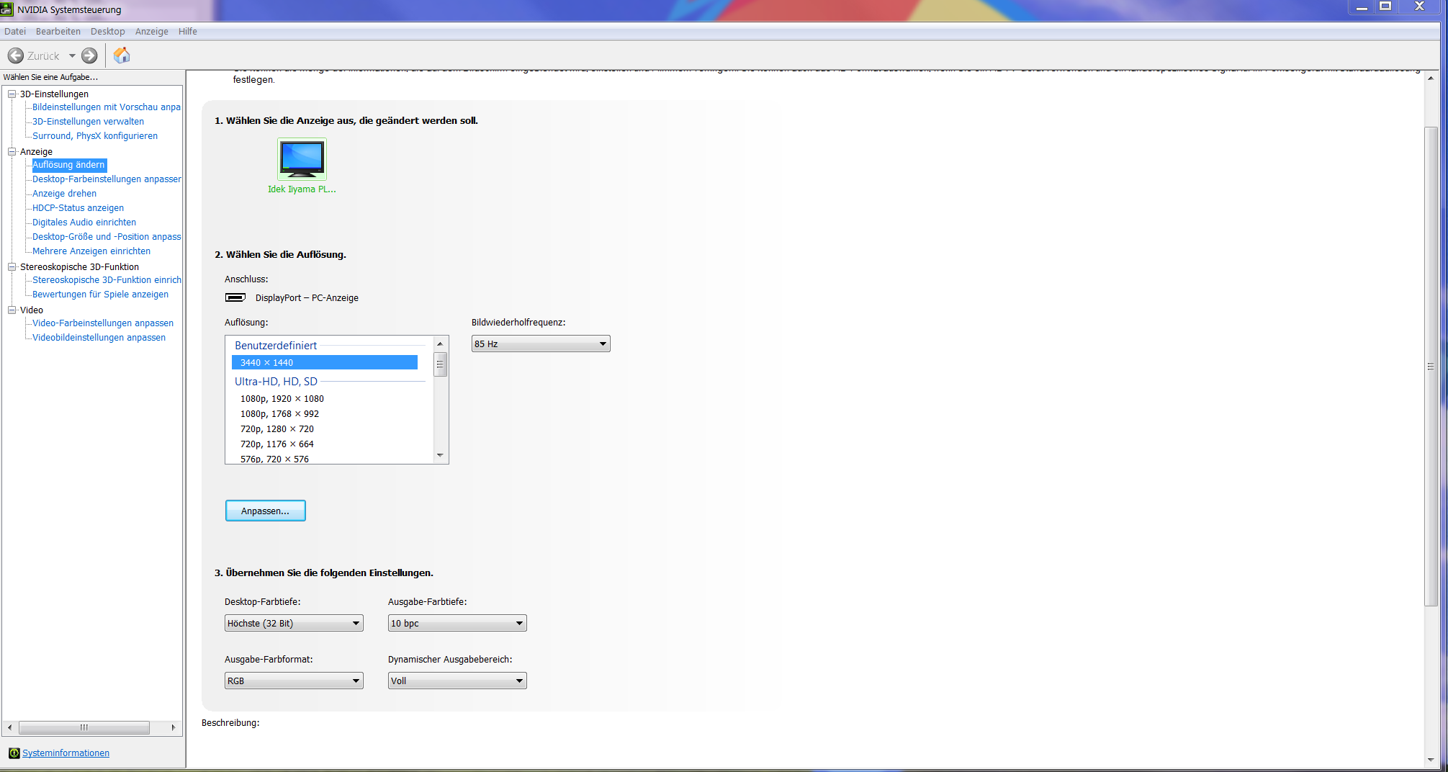Click main panel scroll-up arrow
The width and height of the screenshot is (1448, 772).
click(x=1431, y=78)
